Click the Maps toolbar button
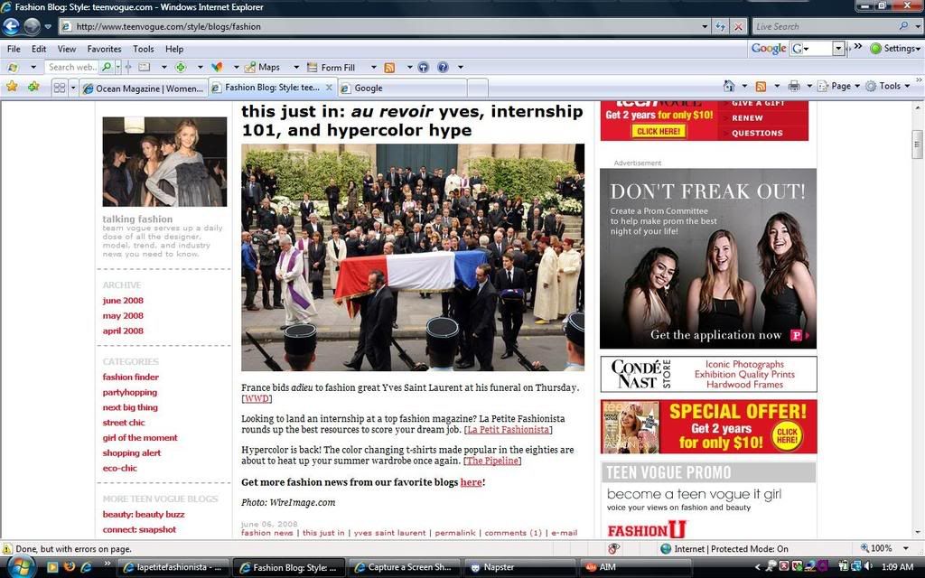 tap(263, 67)
